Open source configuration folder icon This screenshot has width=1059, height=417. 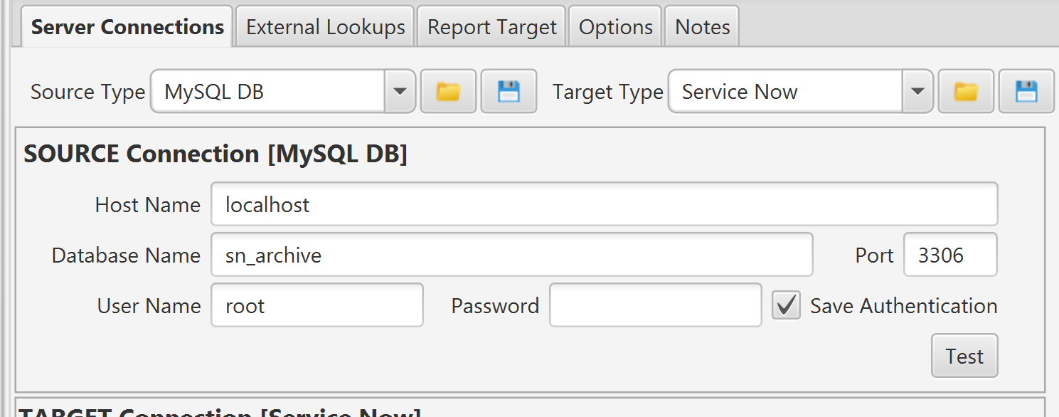tap(448, 91)
